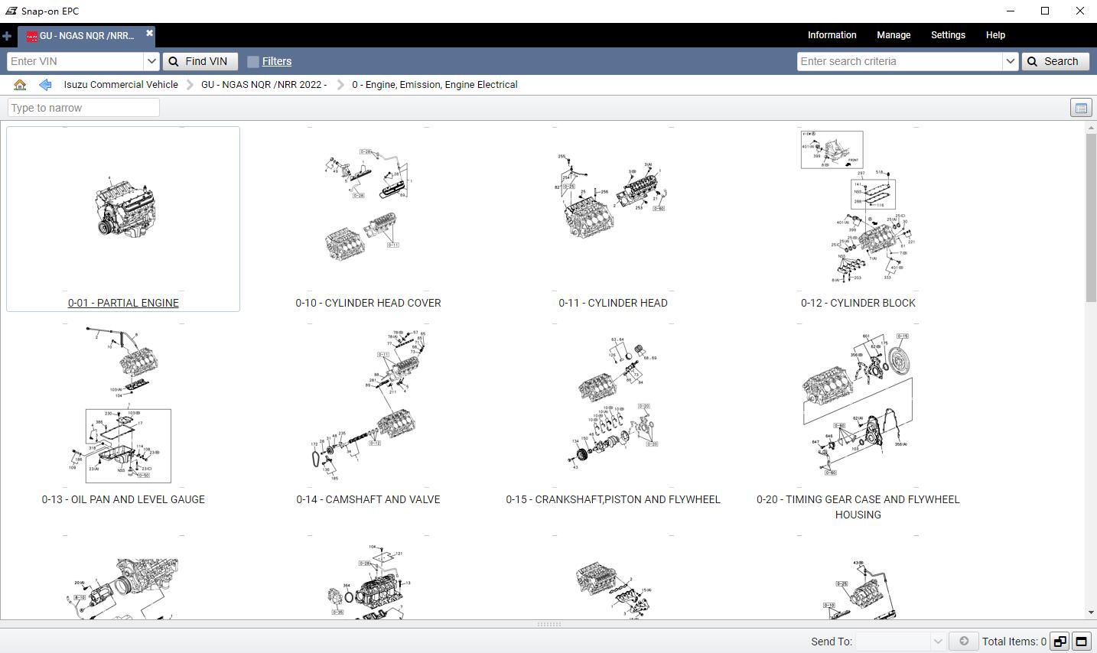
Task: Select 0-12 - CYLINDER BLOCK label
Action: 858,303
